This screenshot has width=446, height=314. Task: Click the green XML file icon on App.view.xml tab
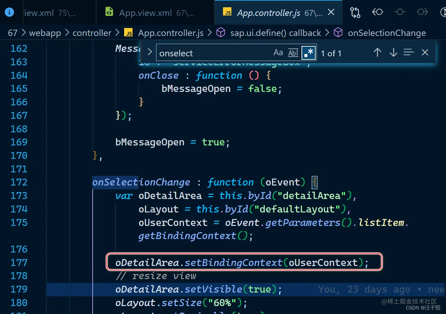(109, 12)
